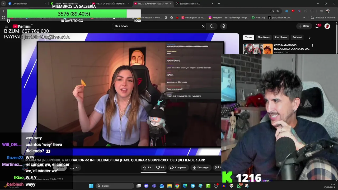The image size is (338, 190).
Task: Open the Chrome profile avatar
Action: 328,11
